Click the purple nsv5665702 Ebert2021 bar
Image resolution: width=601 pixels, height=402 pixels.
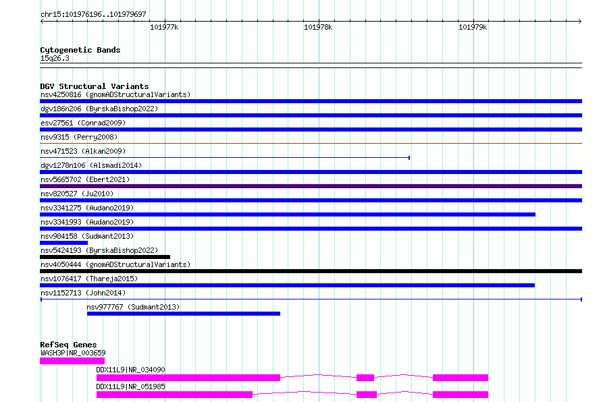(311, 186)
